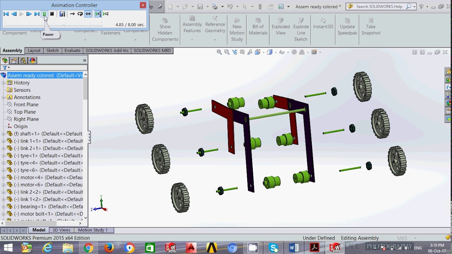Open Skype from the taskbar

[x=273, y=248]
